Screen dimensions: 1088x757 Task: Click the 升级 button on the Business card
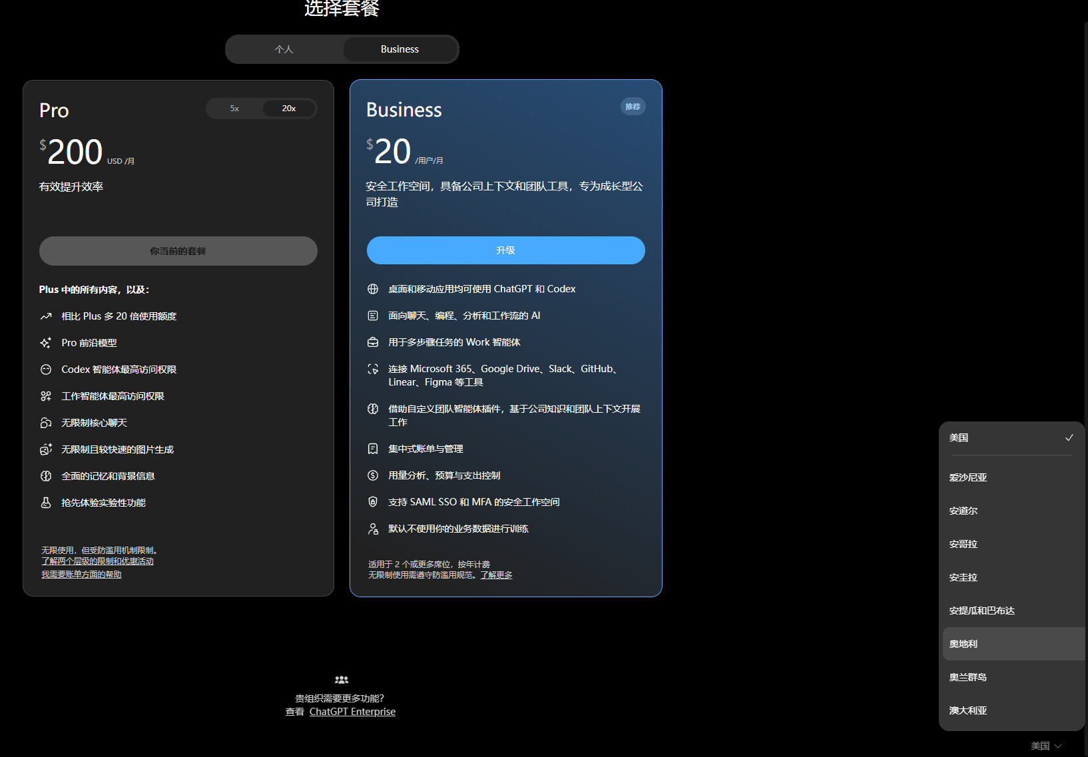[x=506, y=250]
